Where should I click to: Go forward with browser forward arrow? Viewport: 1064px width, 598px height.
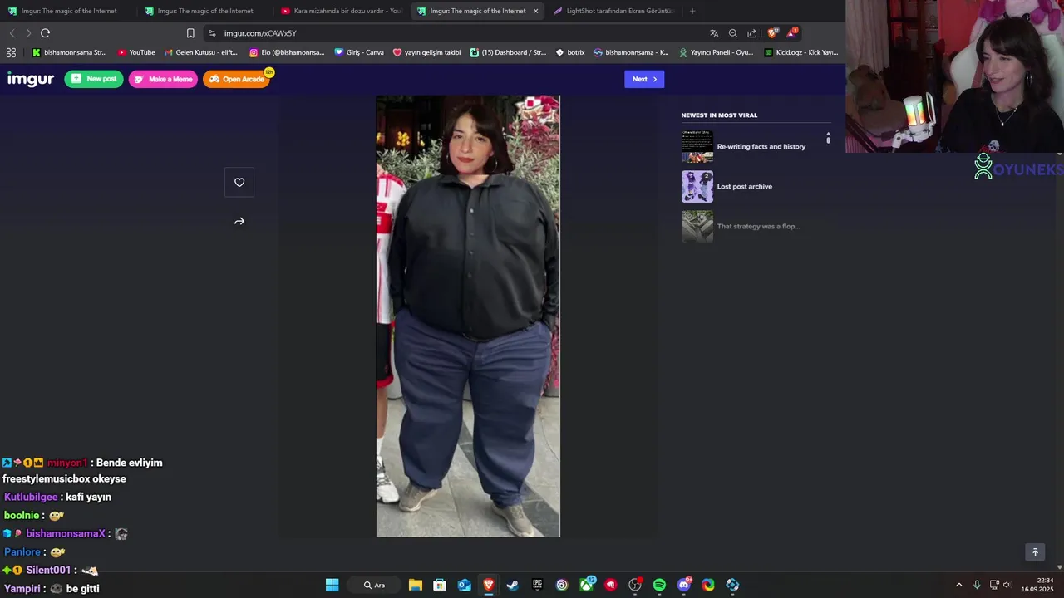[28, 33]
